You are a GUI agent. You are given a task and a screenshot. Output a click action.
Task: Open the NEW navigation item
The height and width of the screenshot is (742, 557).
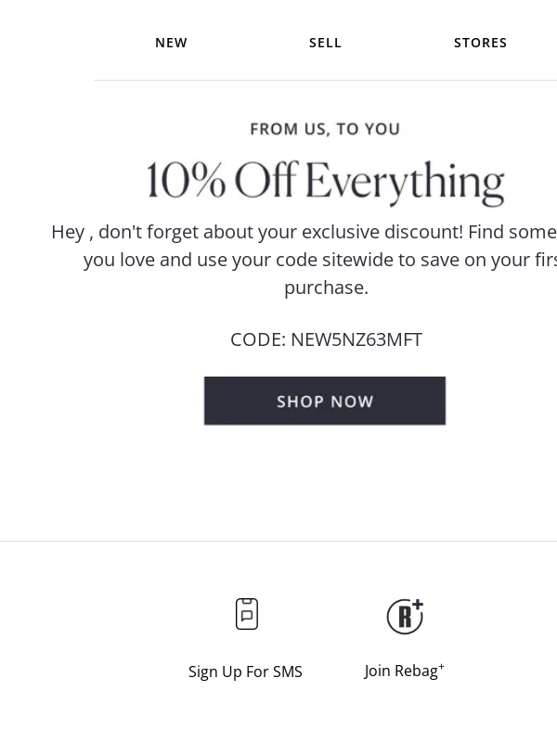(172, 43)
